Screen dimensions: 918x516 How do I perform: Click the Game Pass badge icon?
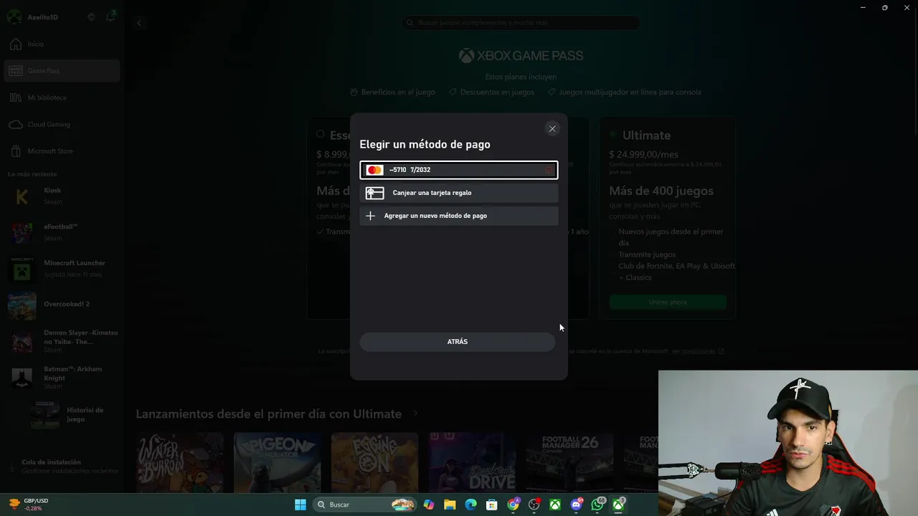tap(15, 71)
